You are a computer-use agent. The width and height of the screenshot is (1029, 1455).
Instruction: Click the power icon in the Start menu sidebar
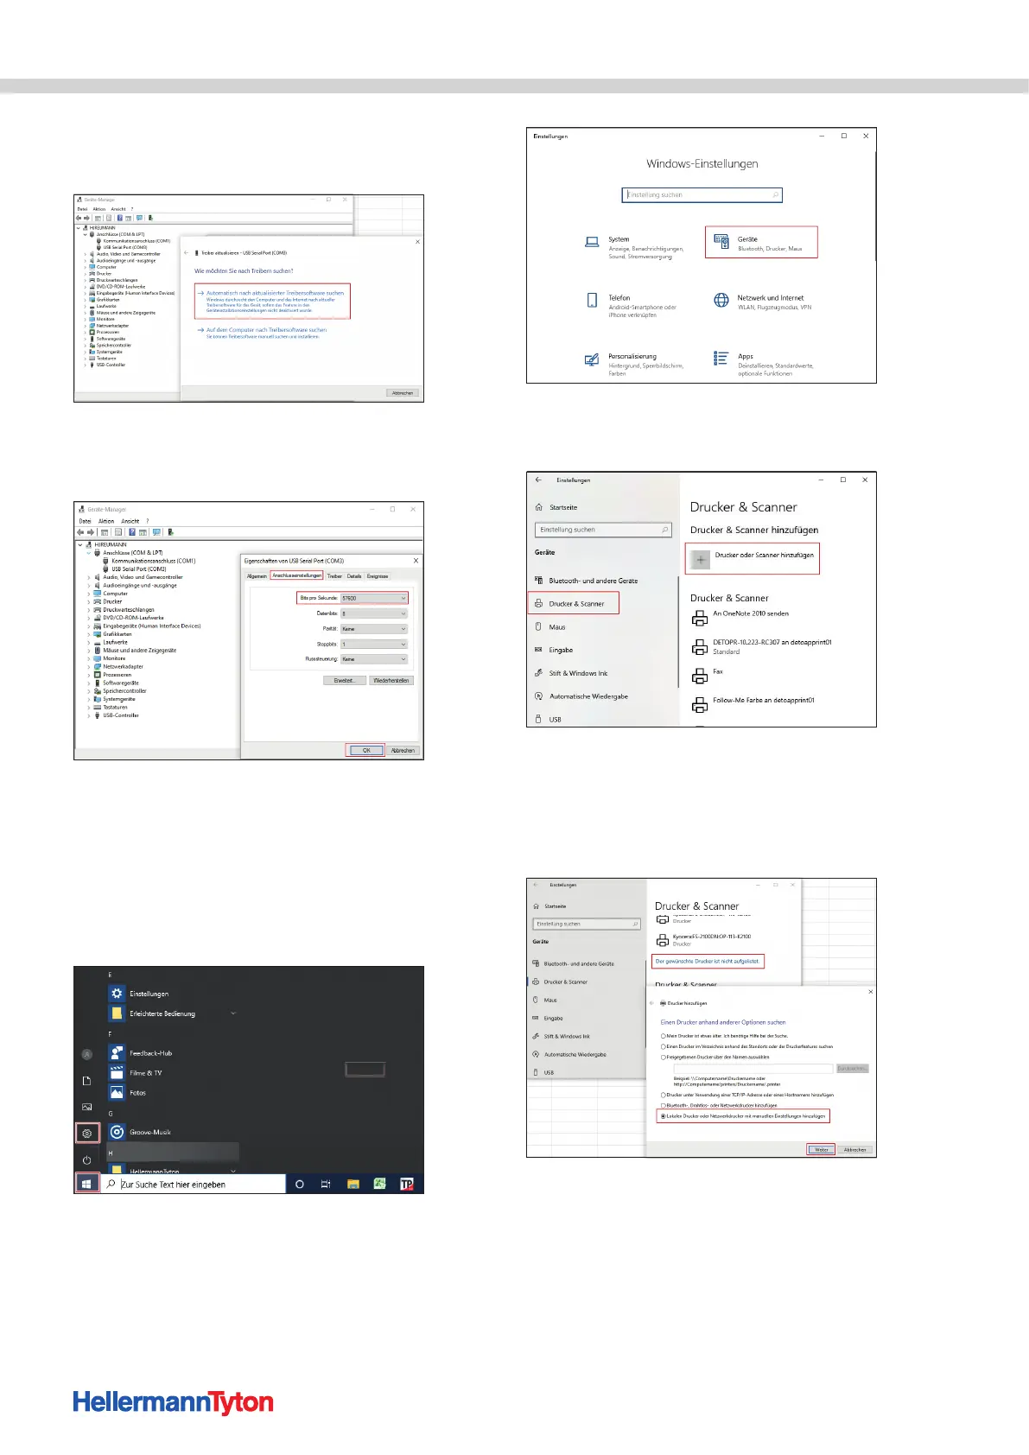[86, 1160]
